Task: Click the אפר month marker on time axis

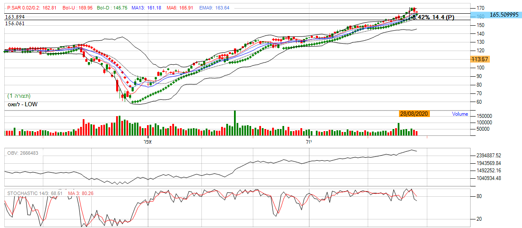Action: click(x=147, y=141)
